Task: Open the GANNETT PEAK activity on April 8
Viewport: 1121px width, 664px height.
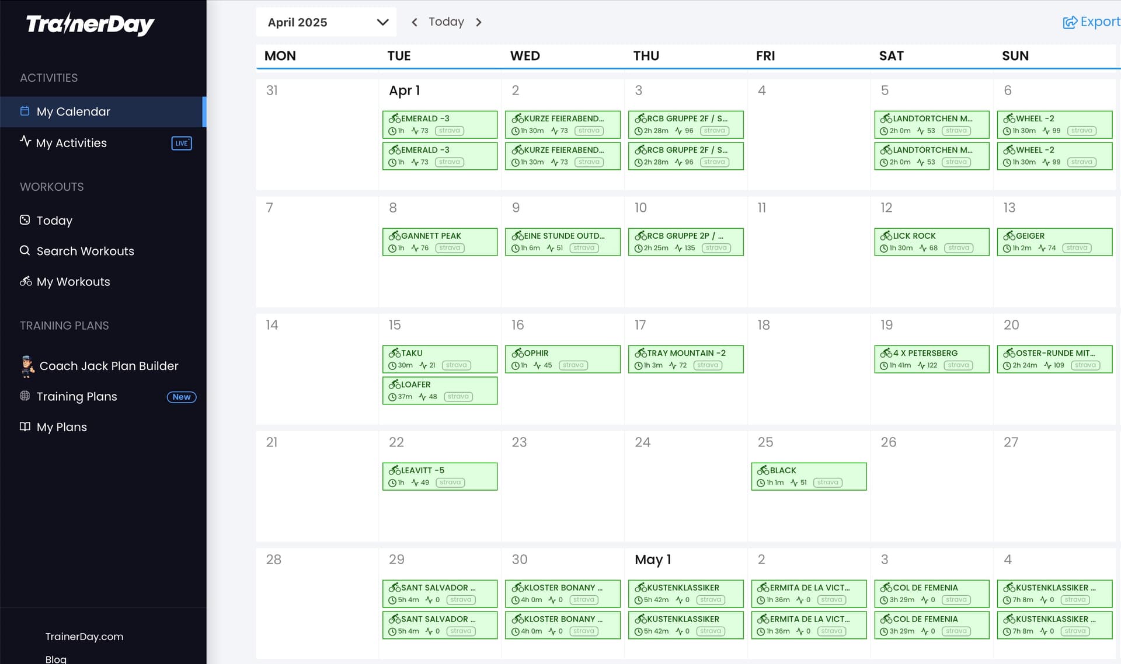Action: tap(440, 242)
